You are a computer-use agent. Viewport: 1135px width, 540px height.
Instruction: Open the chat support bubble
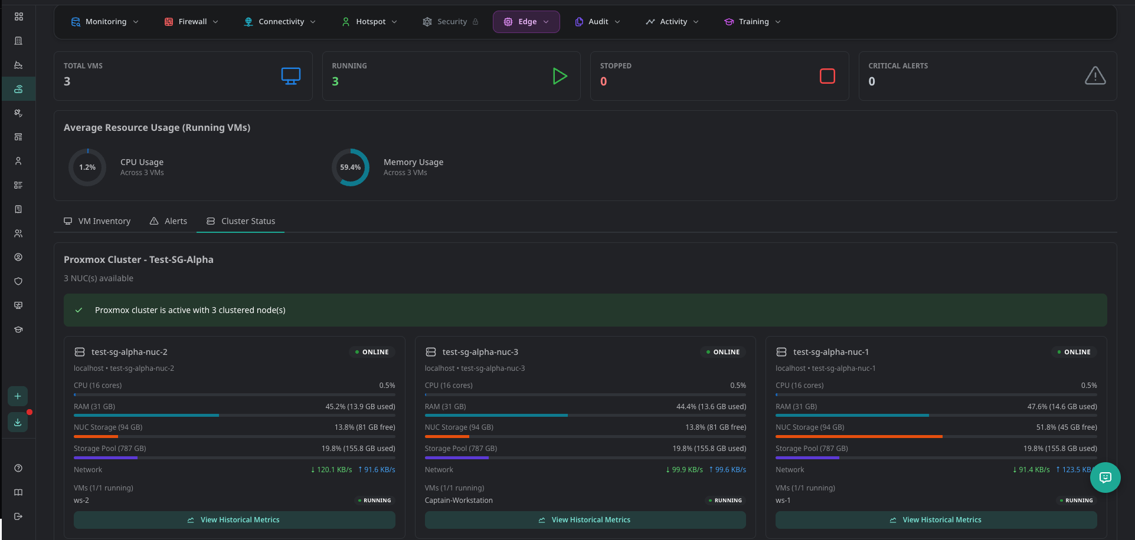tap(1105, 478)
